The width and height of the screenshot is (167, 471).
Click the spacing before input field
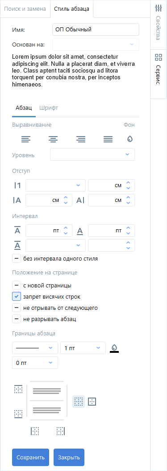coord(49,231)
